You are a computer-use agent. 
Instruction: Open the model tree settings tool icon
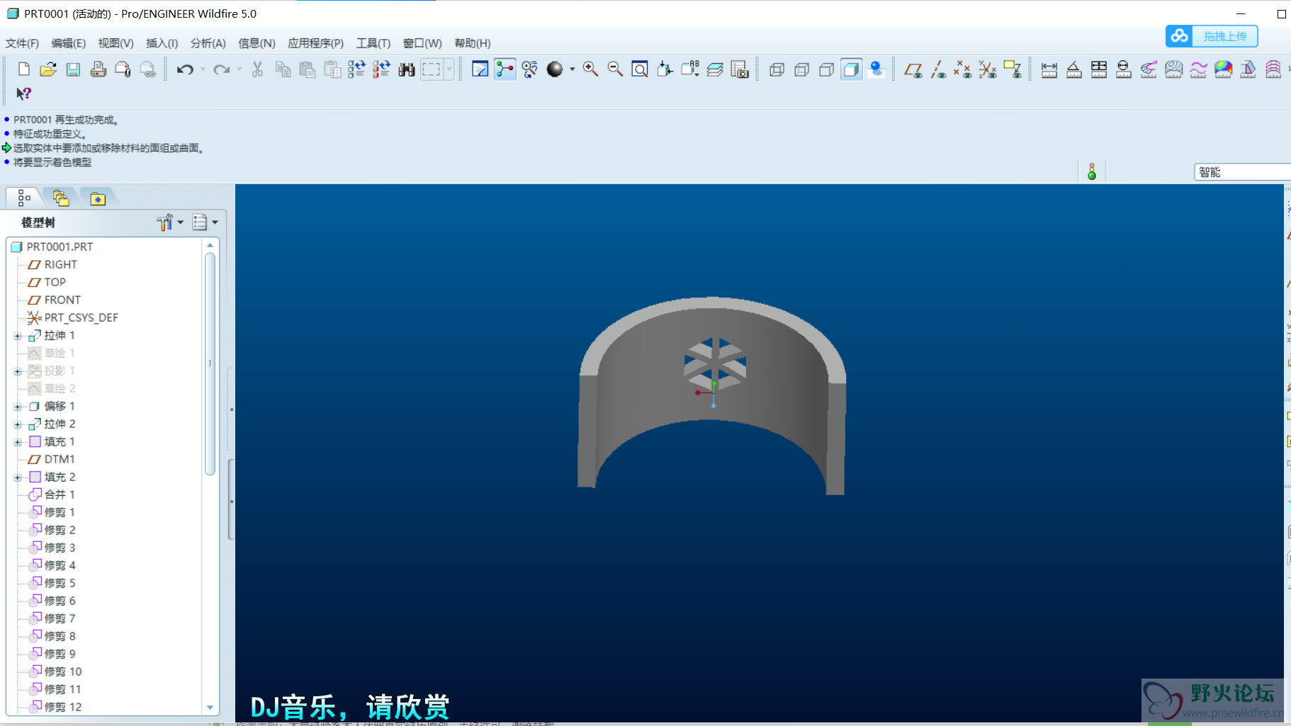pos(165,222)
